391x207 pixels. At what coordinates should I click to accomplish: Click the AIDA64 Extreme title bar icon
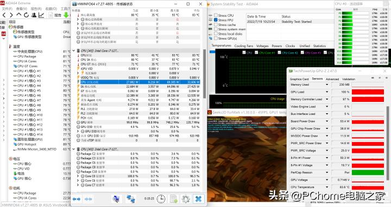2,3
